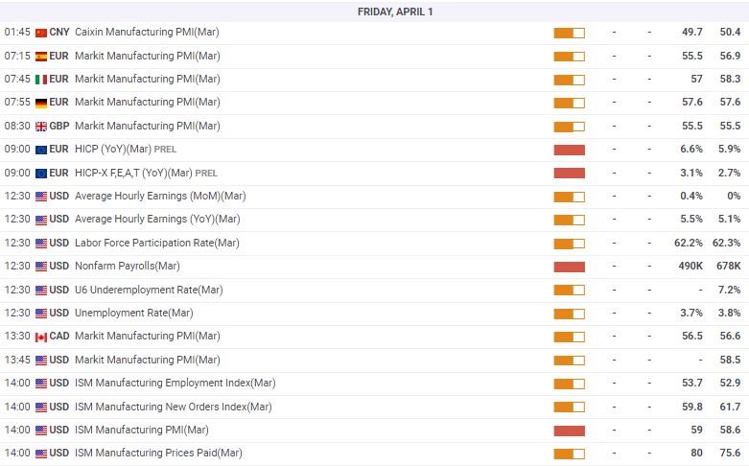749x466 pixels.
Task: Click the Canada flag beside CAD
Action: [x=41, y=338]
